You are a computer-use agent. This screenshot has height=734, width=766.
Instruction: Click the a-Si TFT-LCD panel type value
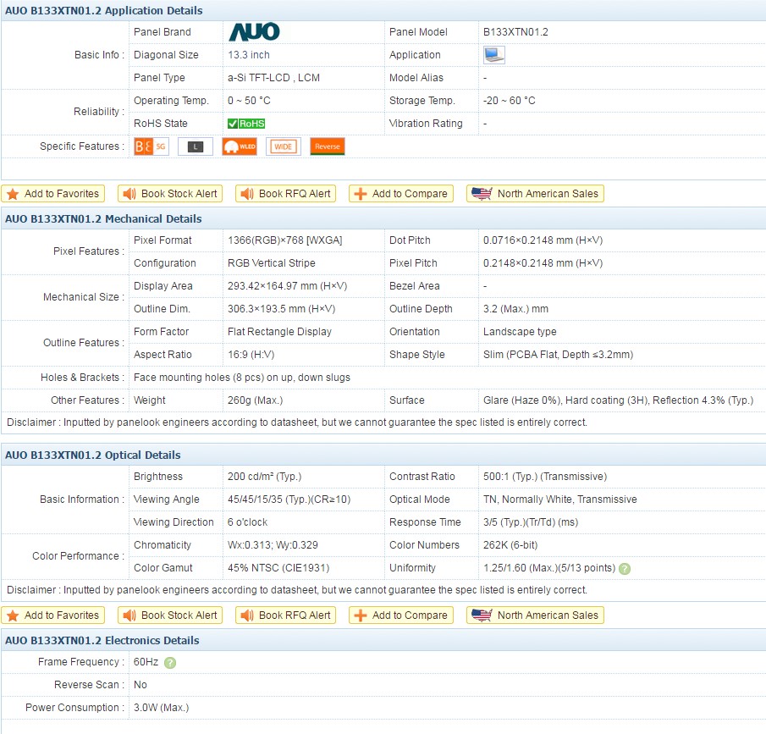pos(273,78)
